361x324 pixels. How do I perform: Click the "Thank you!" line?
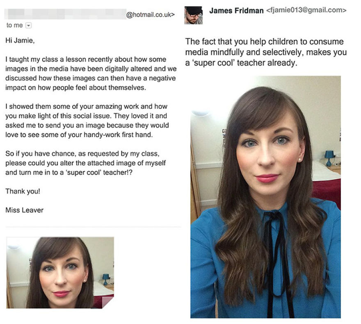click(23, 191)
